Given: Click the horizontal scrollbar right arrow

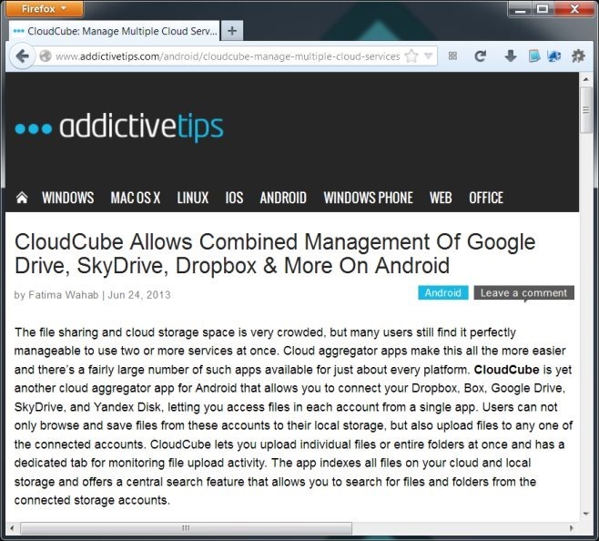Looking at the screenshot, I should (572, 528).
